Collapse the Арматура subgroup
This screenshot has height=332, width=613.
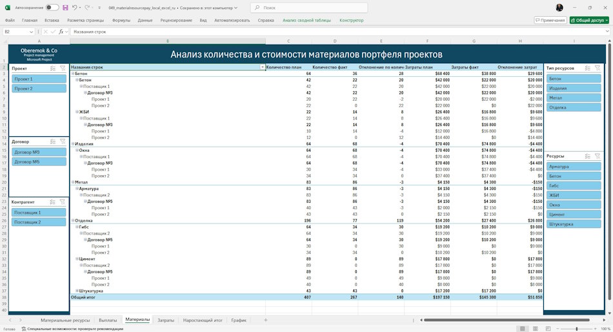click(77, 189)
